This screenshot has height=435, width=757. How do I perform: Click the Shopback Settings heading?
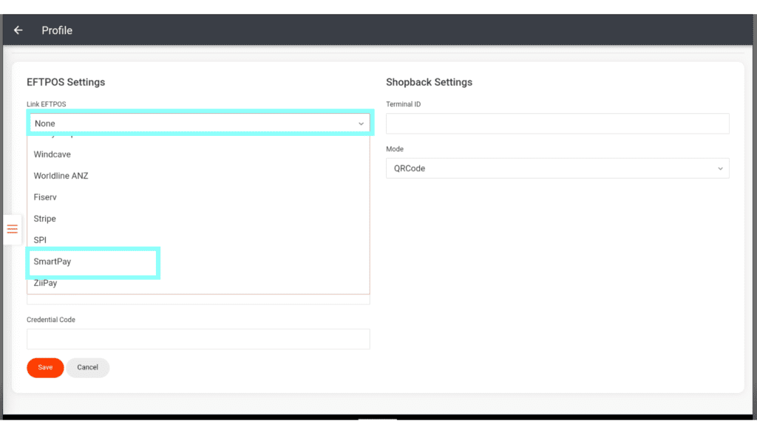[429, 82]
